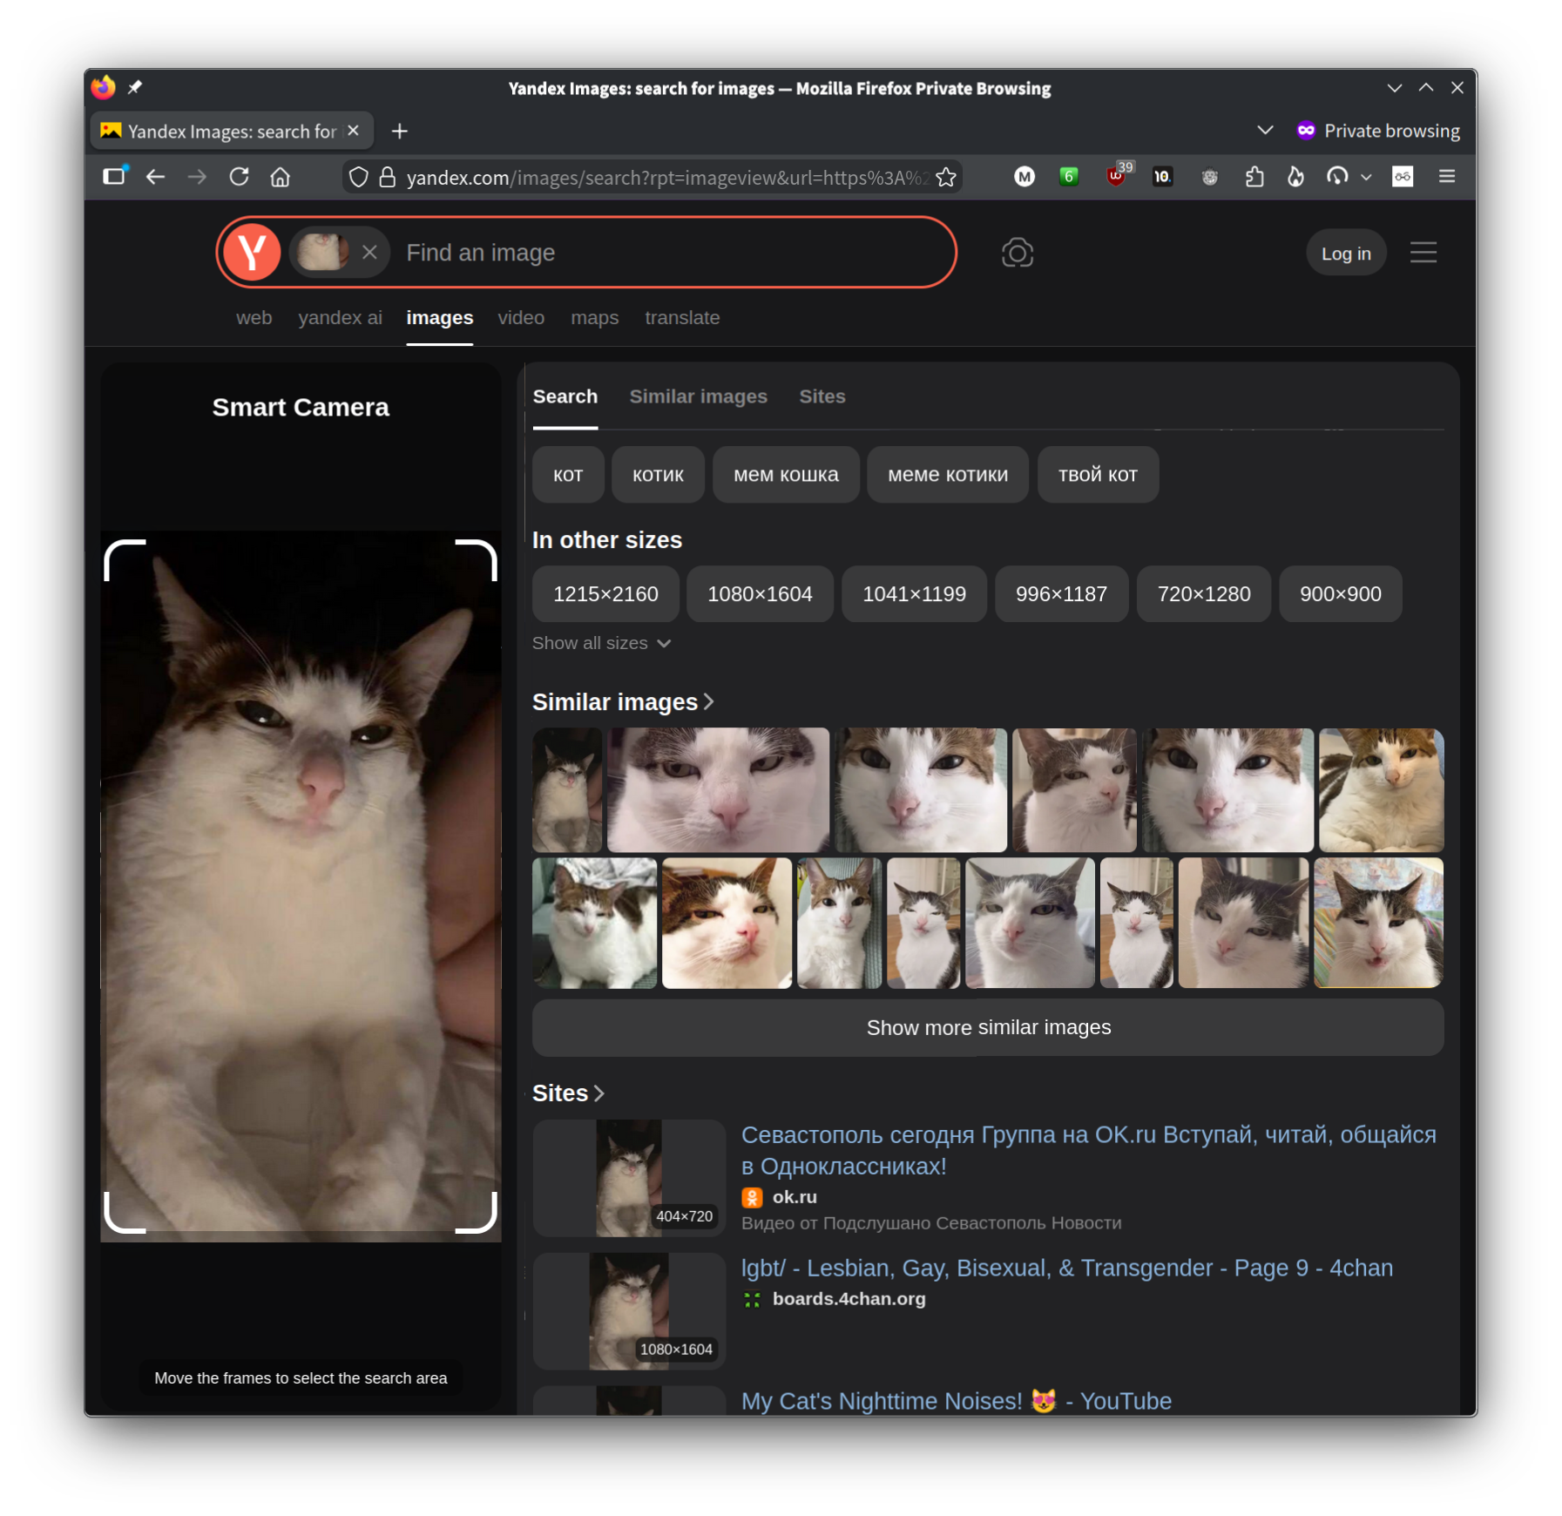Open the camera image search icon
Image resolution: width=1562 pixels, height=1516 pixels.
(x=1017, y=253)
